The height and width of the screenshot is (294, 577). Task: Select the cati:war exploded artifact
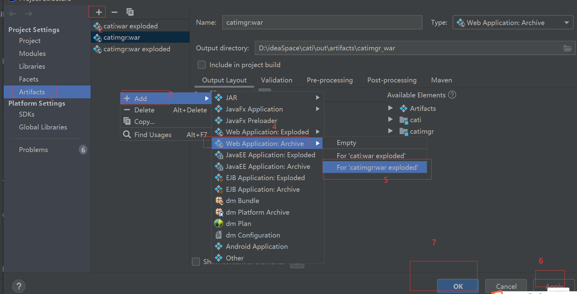click(131, 26)
